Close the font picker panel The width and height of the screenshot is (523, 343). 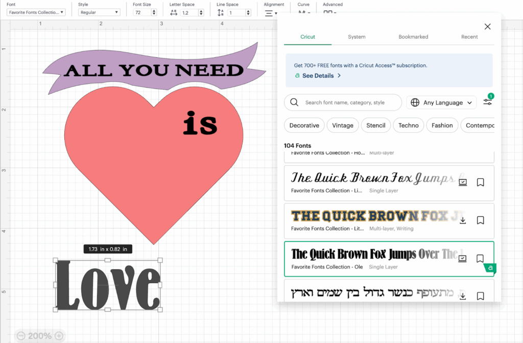[x=487, y=27]
